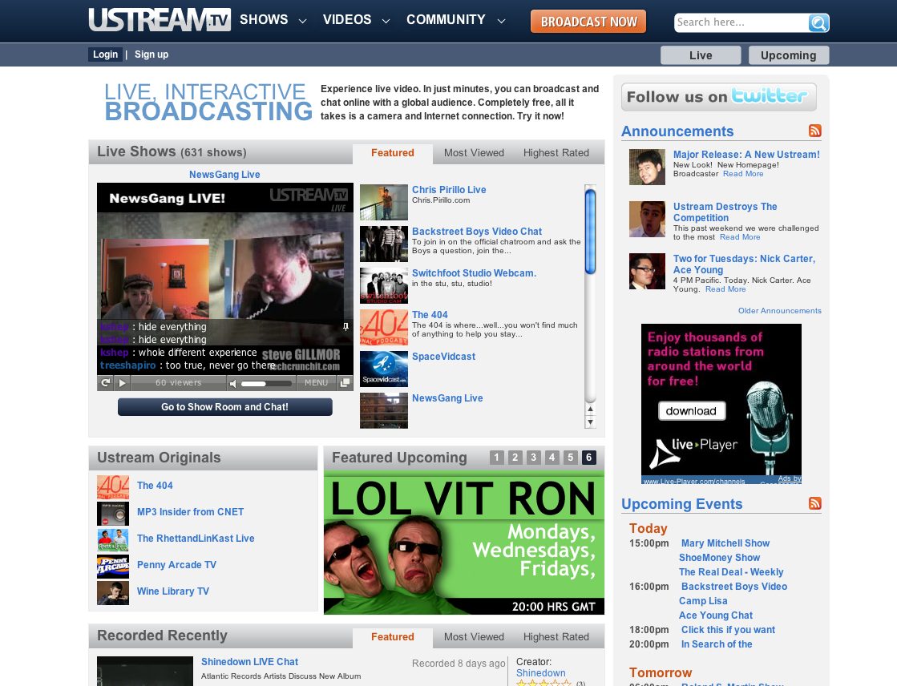Show Featured Upcoming slide 1
The width and height of the screenshot is (897, 686).
pos(496,457)
